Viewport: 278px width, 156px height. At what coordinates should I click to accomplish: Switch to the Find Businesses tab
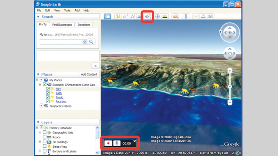[x=62, y=25]
